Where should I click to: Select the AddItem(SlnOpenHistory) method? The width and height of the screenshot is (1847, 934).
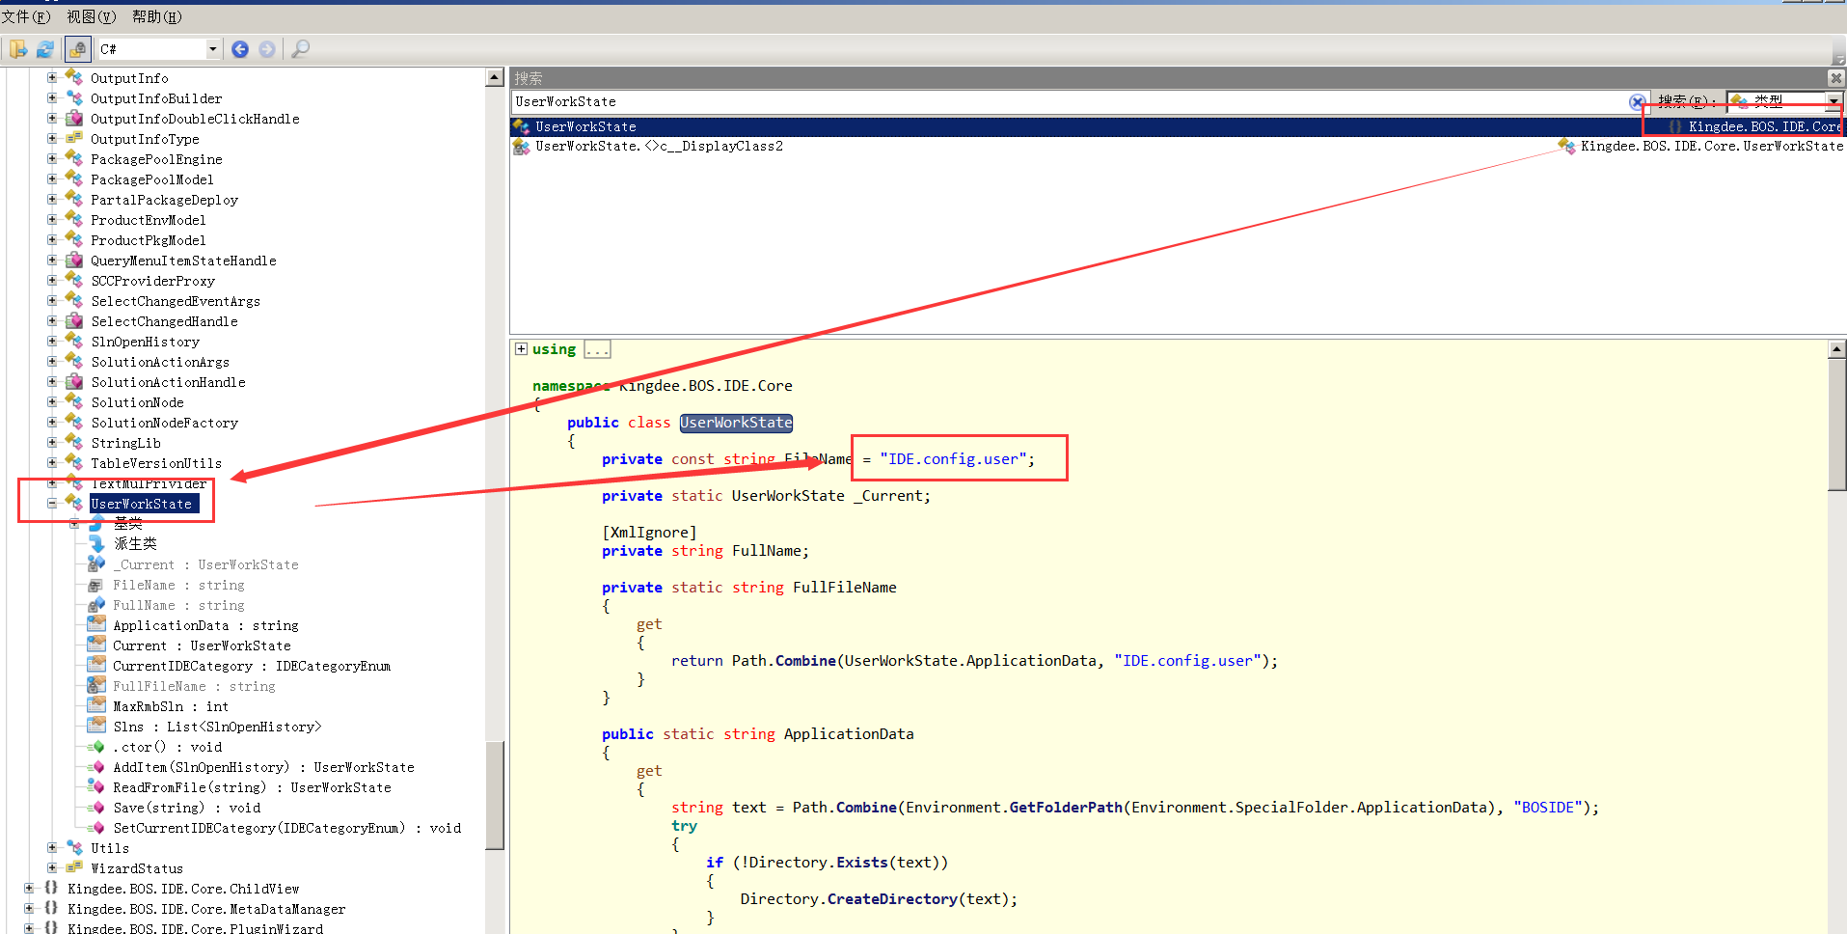point(263,767)
